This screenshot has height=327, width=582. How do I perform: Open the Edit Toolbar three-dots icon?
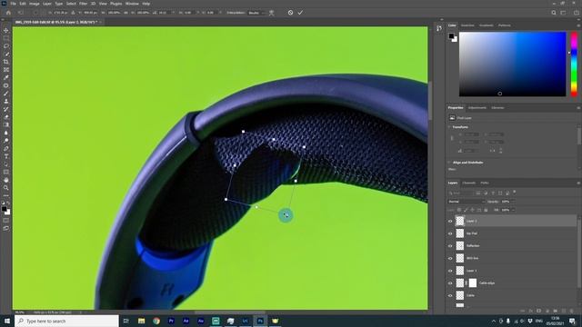(6, 196)
